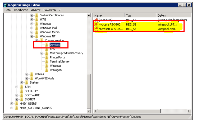Click the Winlogon folder icon
This screenshot has height=123, width=197.
[x=47, y=70]
